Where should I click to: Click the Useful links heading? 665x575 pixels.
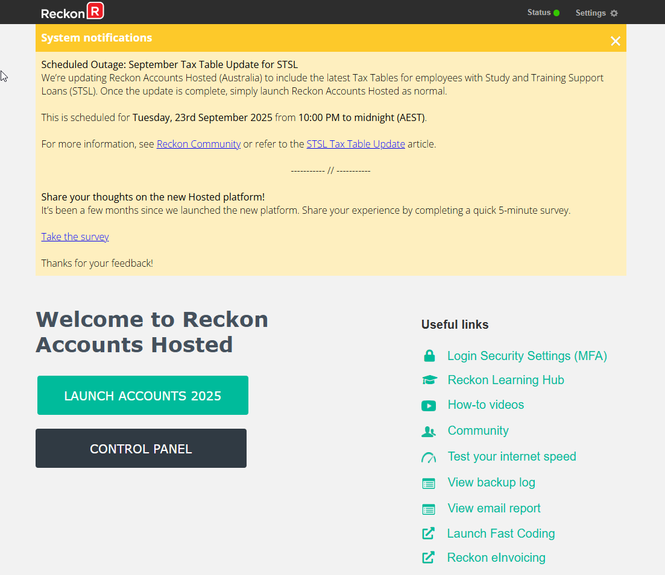[x=455, y=325]
